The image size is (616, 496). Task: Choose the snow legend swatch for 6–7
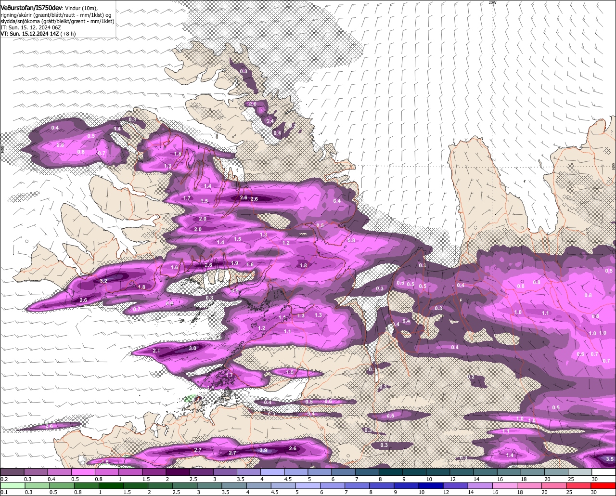(x=344, y=472)
